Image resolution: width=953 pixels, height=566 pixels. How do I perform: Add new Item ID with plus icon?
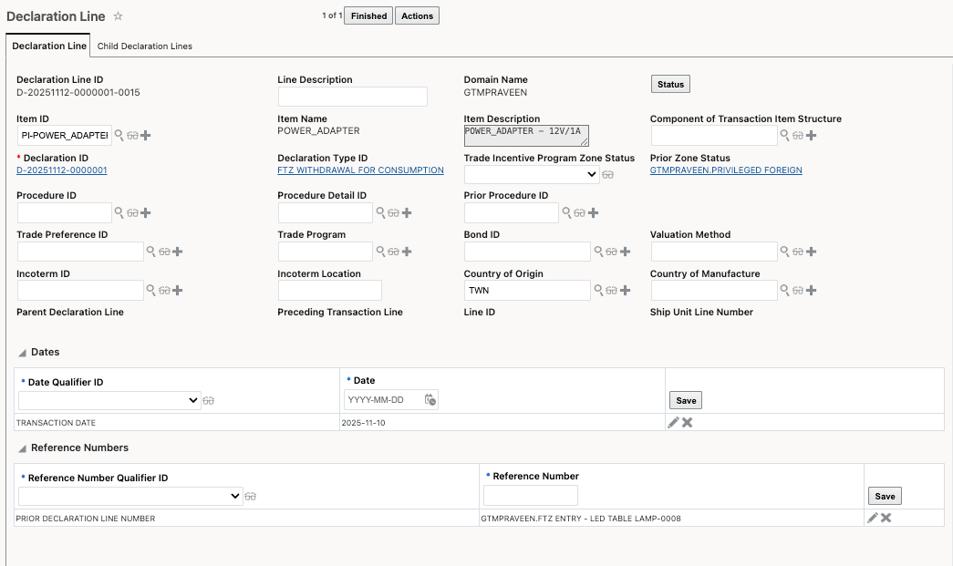pos(145,136)
